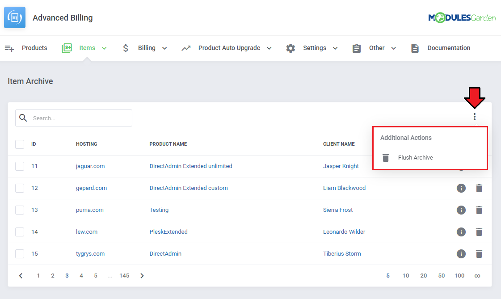Go to page 1
This screenshot has height=299, width=501.
[x=38, y=276]
